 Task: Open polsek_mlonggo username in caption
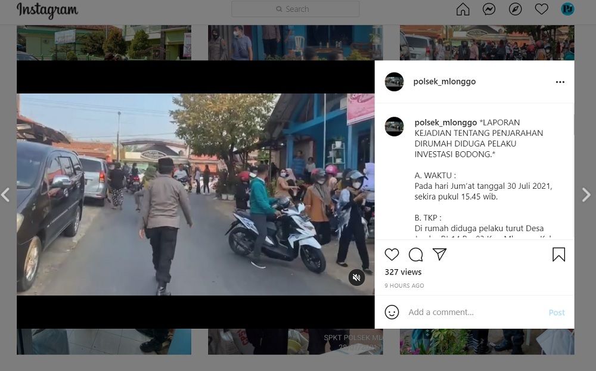tap(445, 123)
